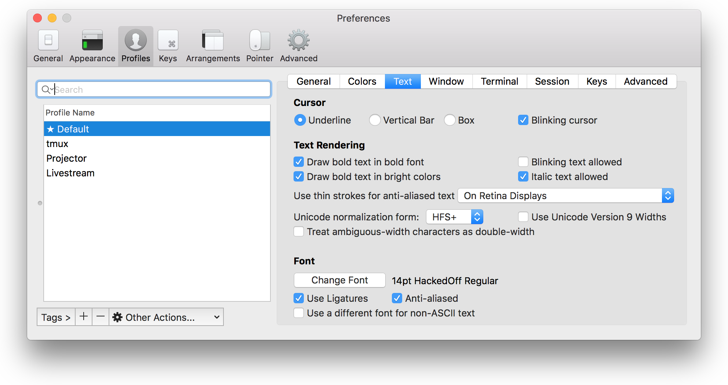Viewport: 728px width, 385px height.
Task: Select Underline cursor option
Action: (300, 120)
